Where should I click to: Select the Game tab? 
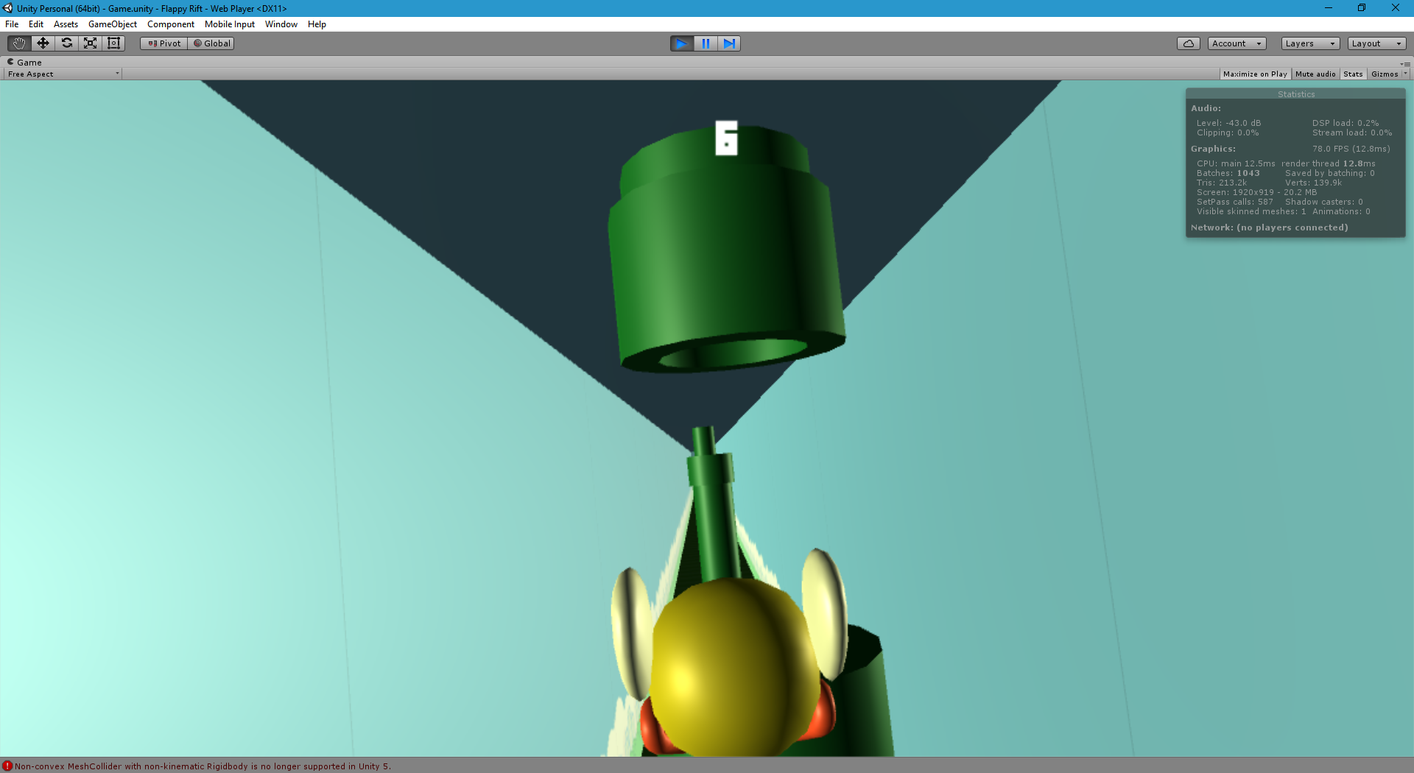pos(24,63)
